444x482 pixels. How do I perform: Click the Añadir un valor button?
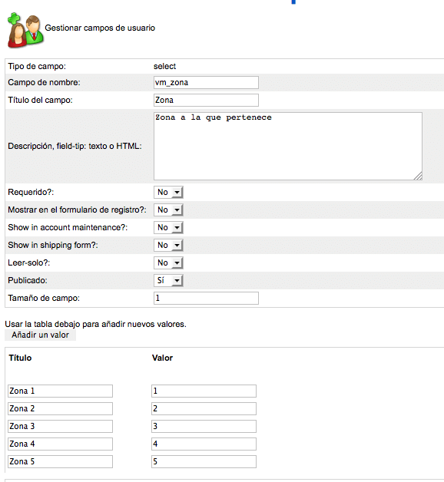(x=40, y=335)
